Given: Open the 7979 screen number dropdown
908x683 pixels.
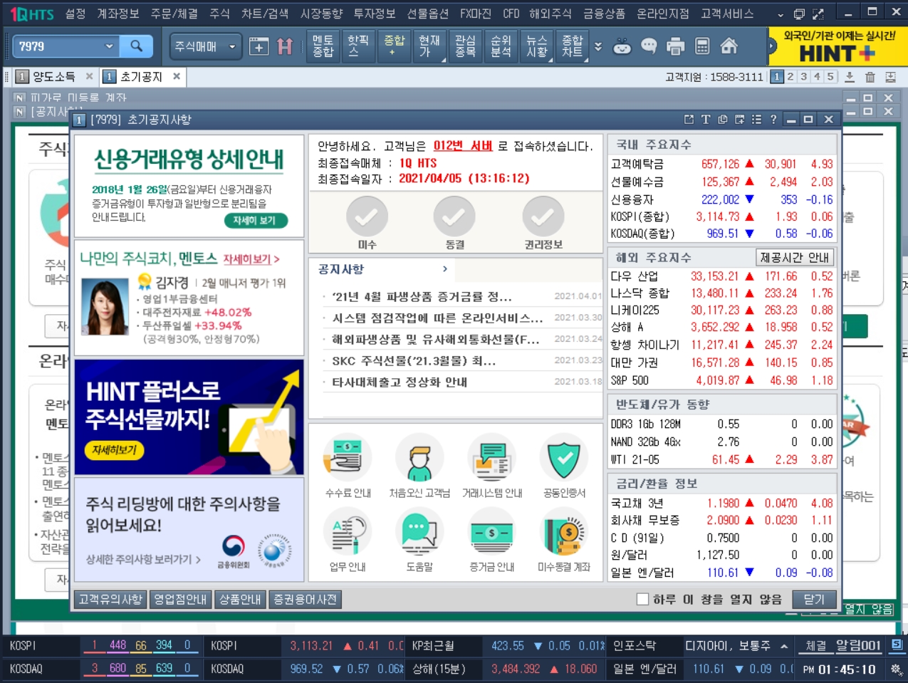Looking at the screenshot, I should pyautogui.click(x=109, y=46).
